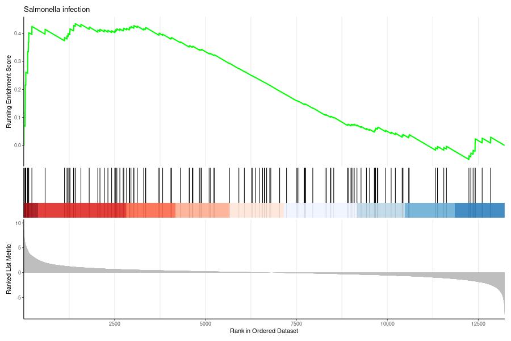
Task: Click the 5 tick on ranked metric axis
Action: pyautogui.click(x=19, y=248)
